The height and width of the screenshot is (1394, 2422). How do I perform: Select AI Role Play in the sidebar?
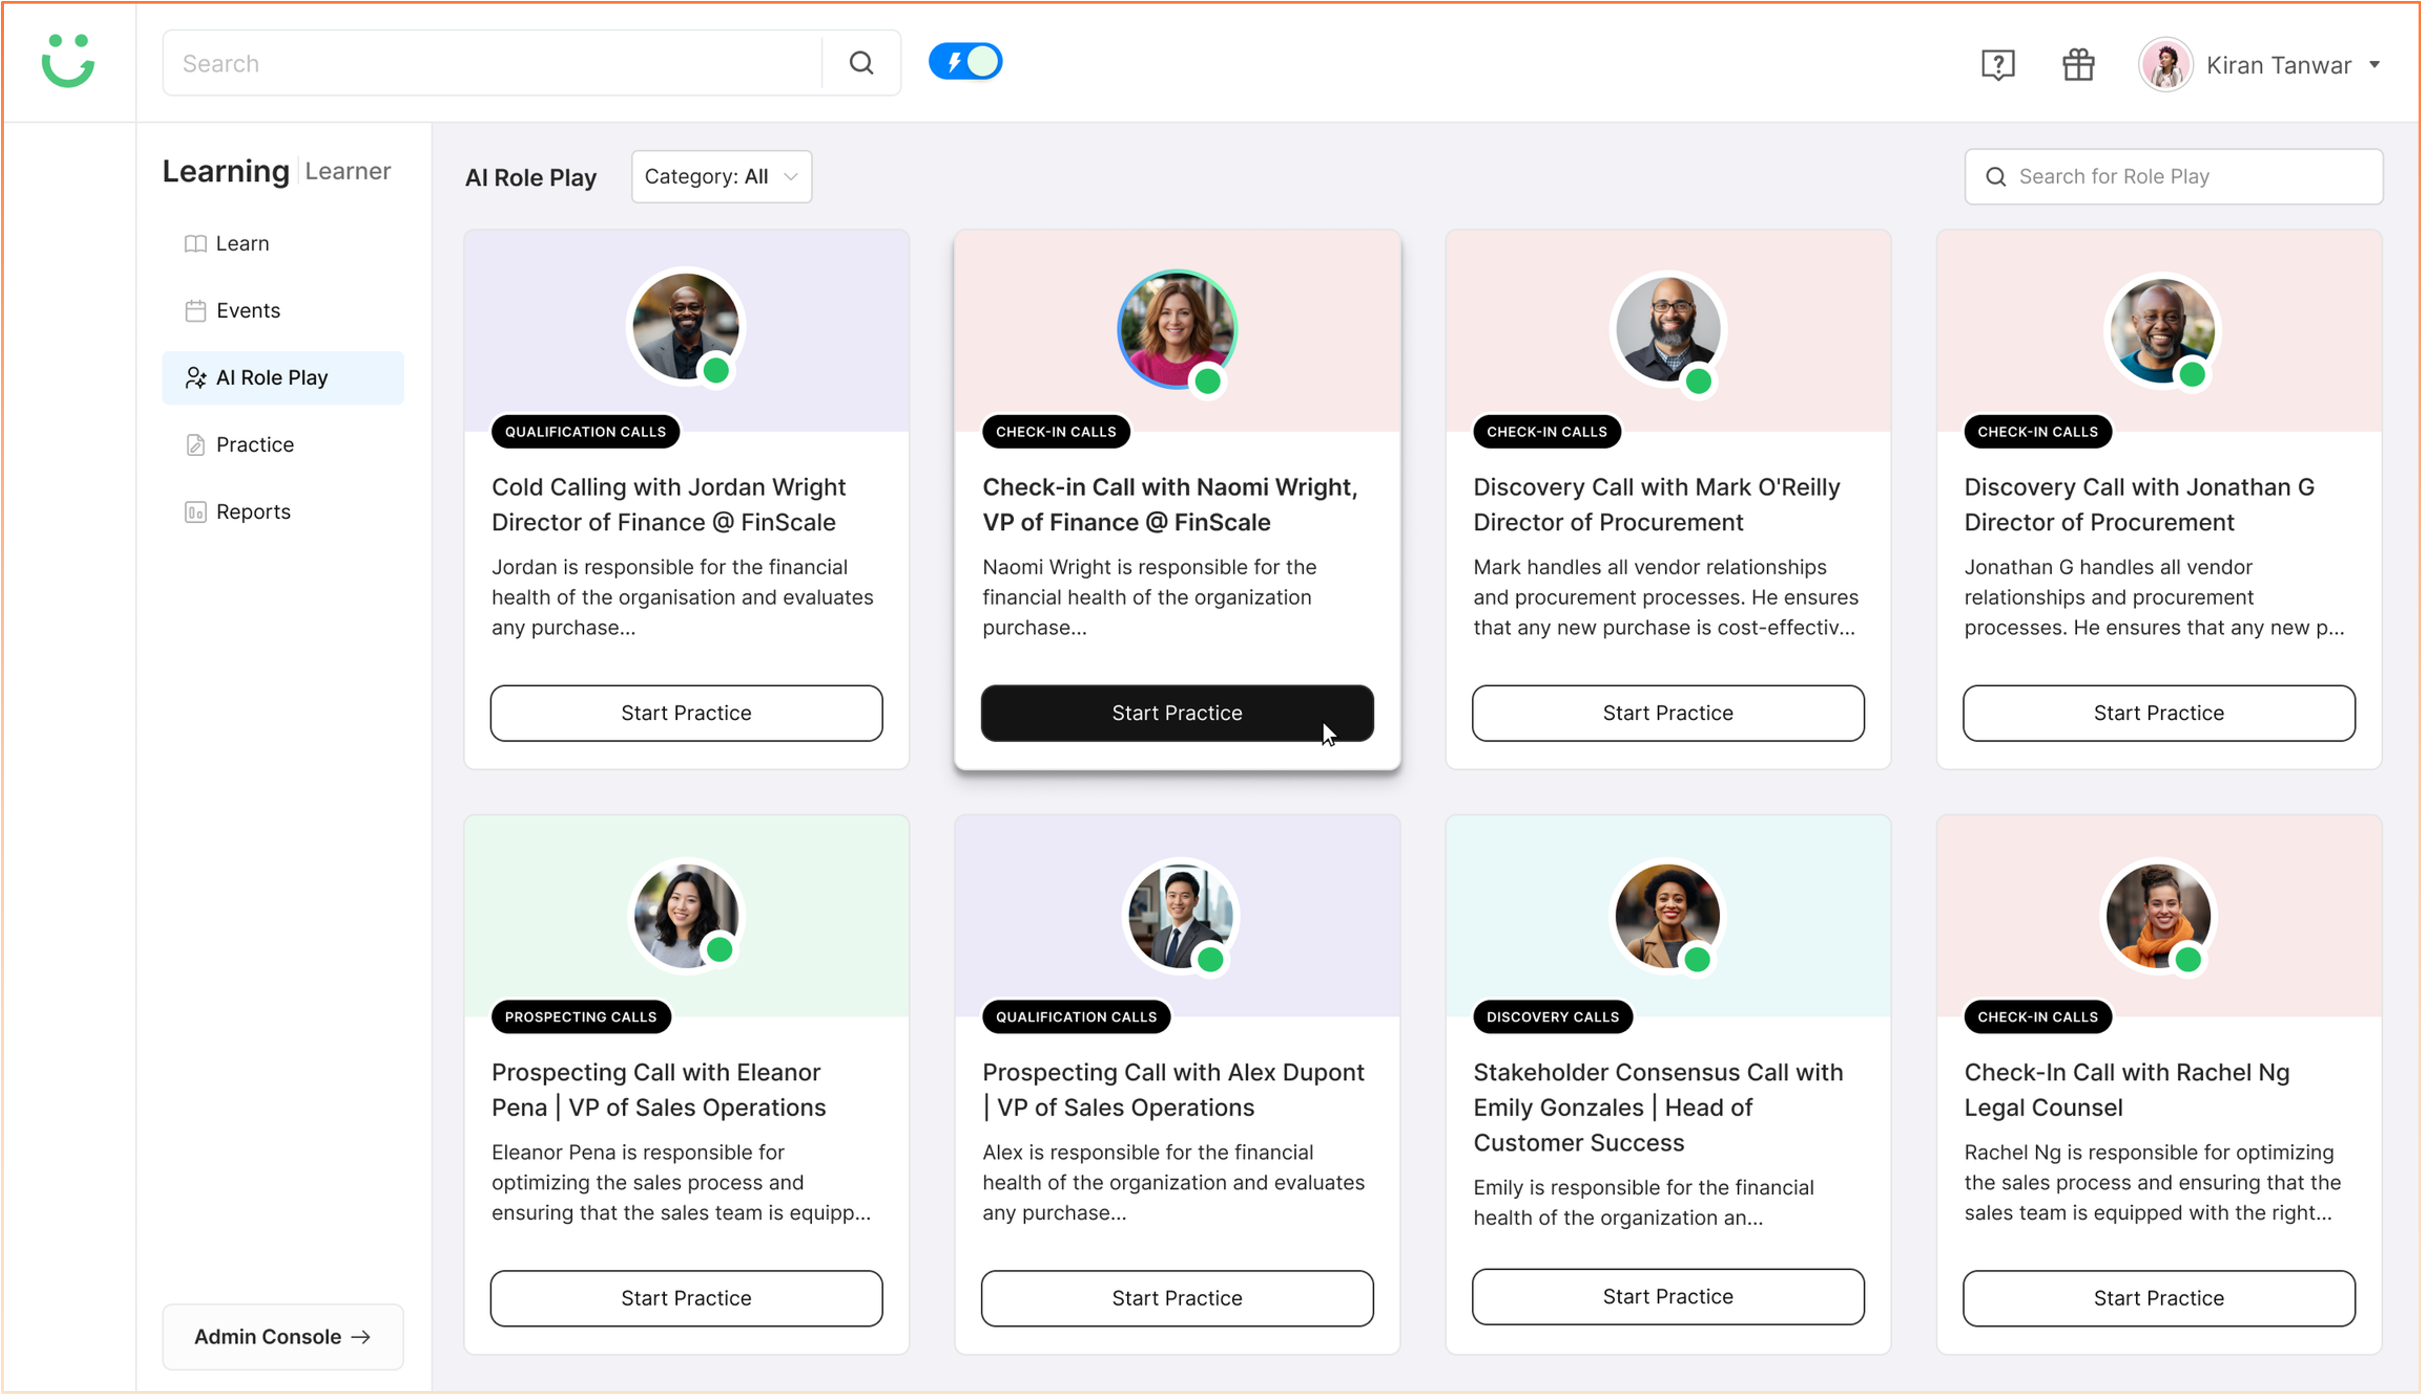click(282, 378)
